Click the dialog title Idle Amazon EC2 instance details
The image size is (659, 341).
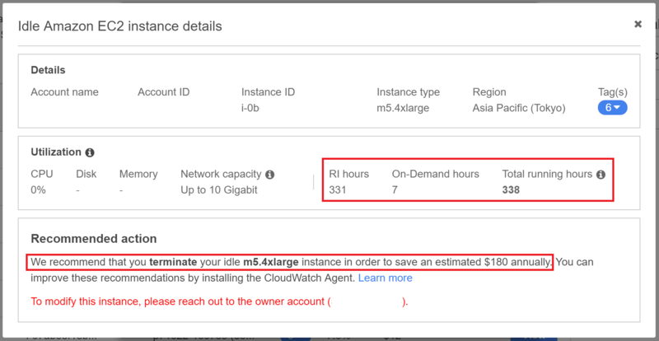[x=119, y=26]
